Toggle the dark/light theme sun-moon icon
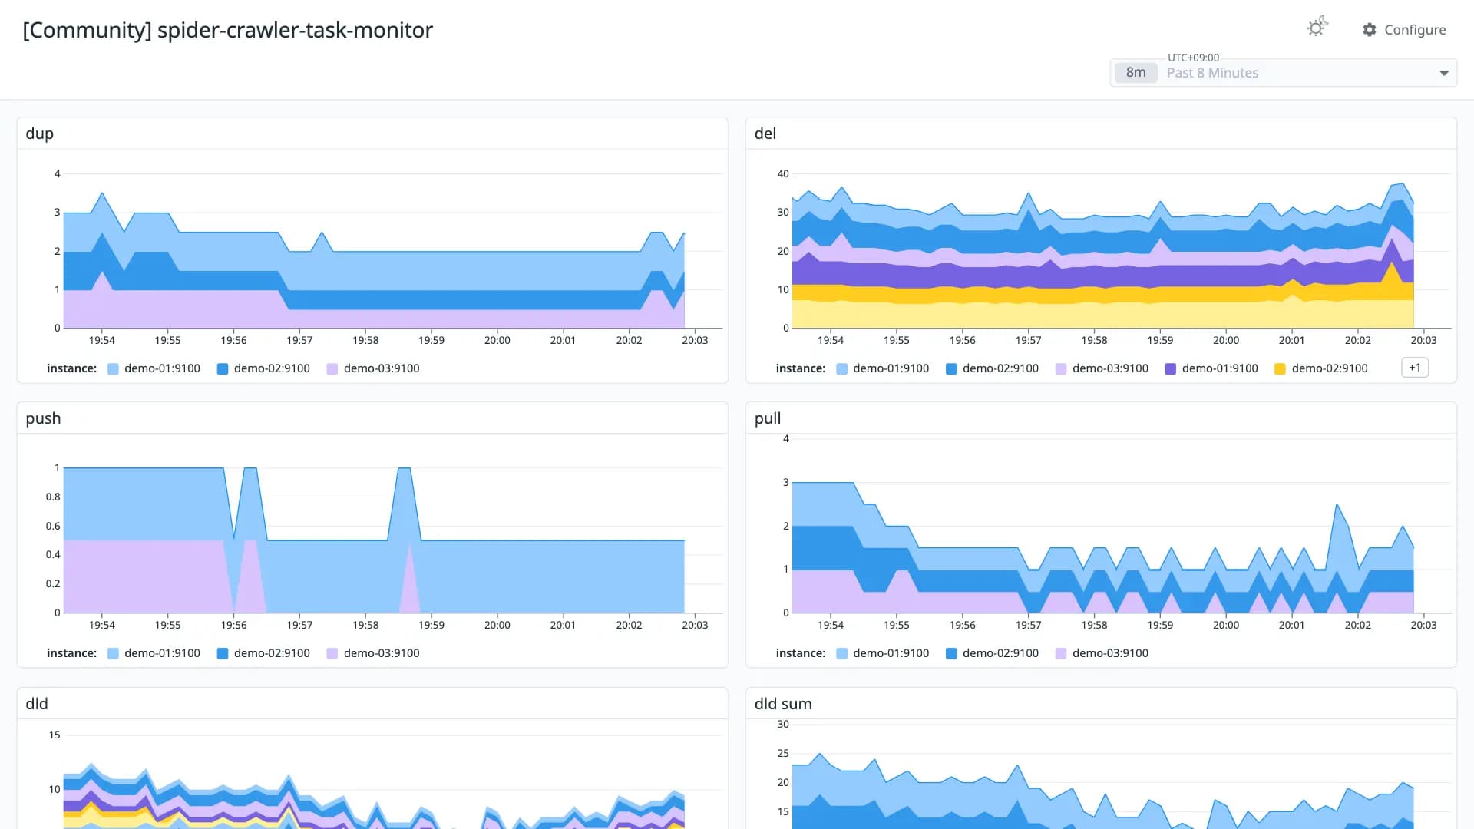Viewport: 1474px width, 829px height. click(1317, 28)
